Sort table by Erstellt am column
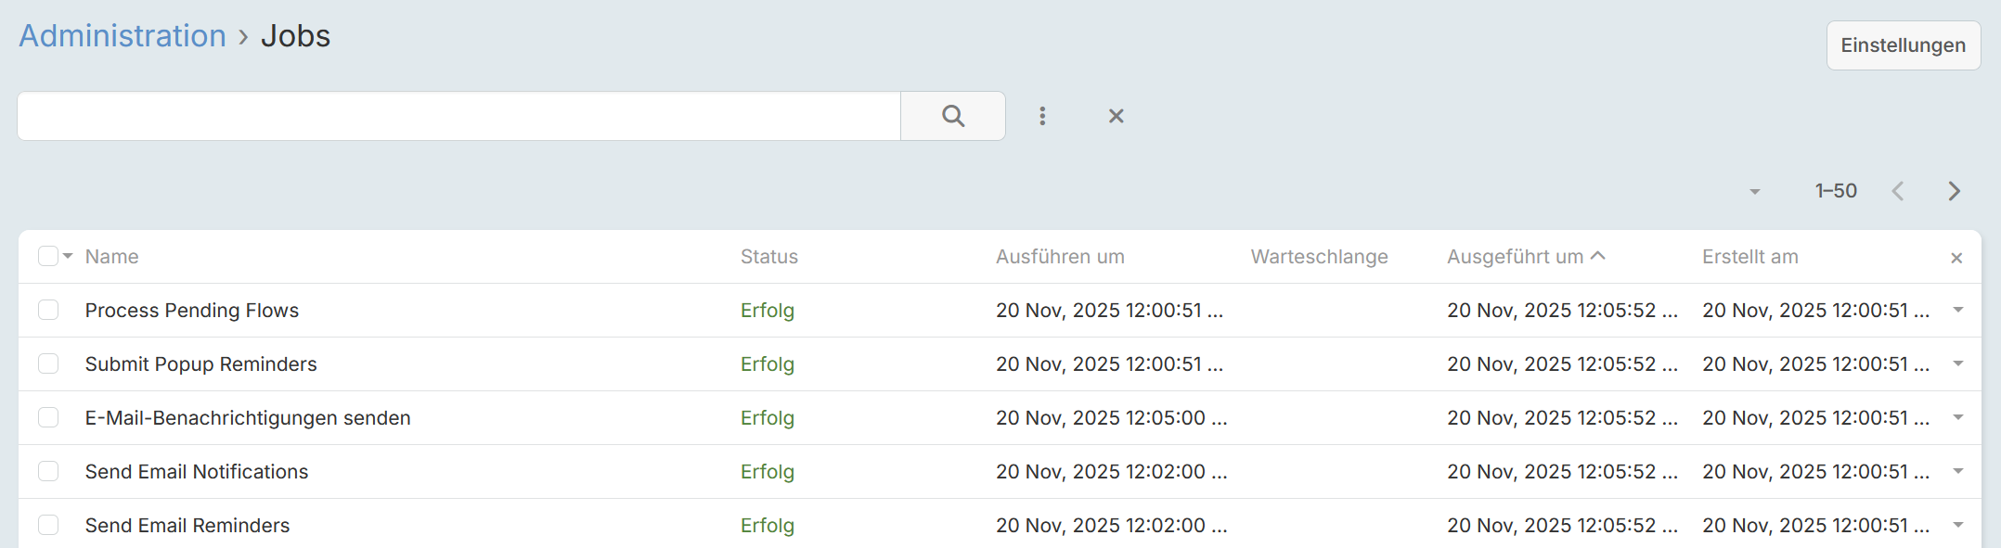The height and width of the screenshot is (548, 2001). pos(1749,257)
